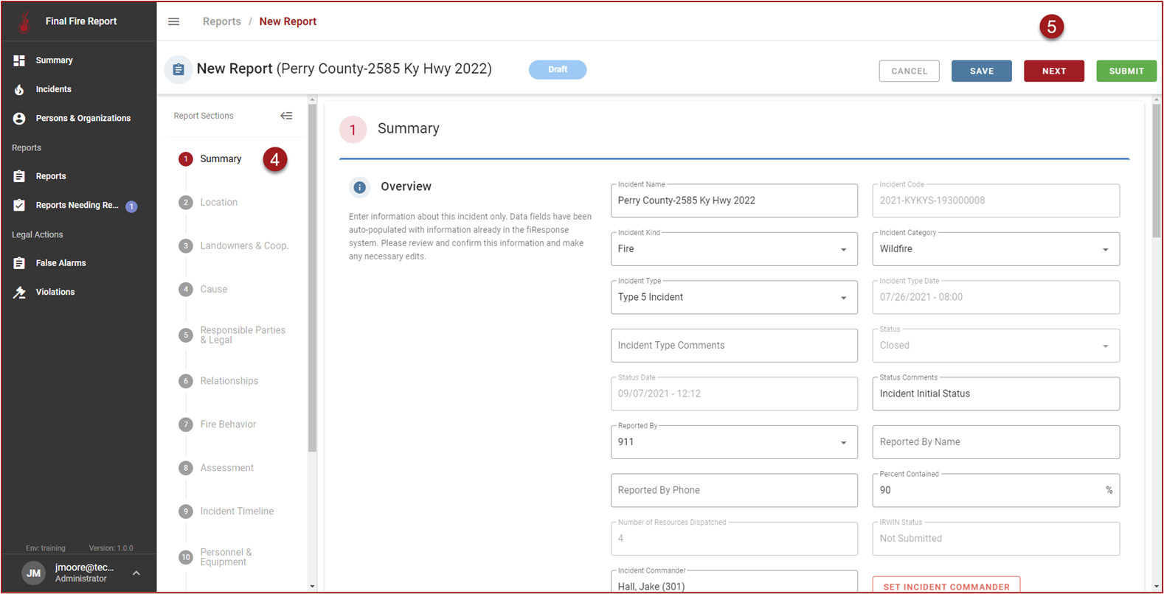Open Violations in sidebar
Image resolution: width=1164 pixels, height=594 pixels.
(55, 292)
